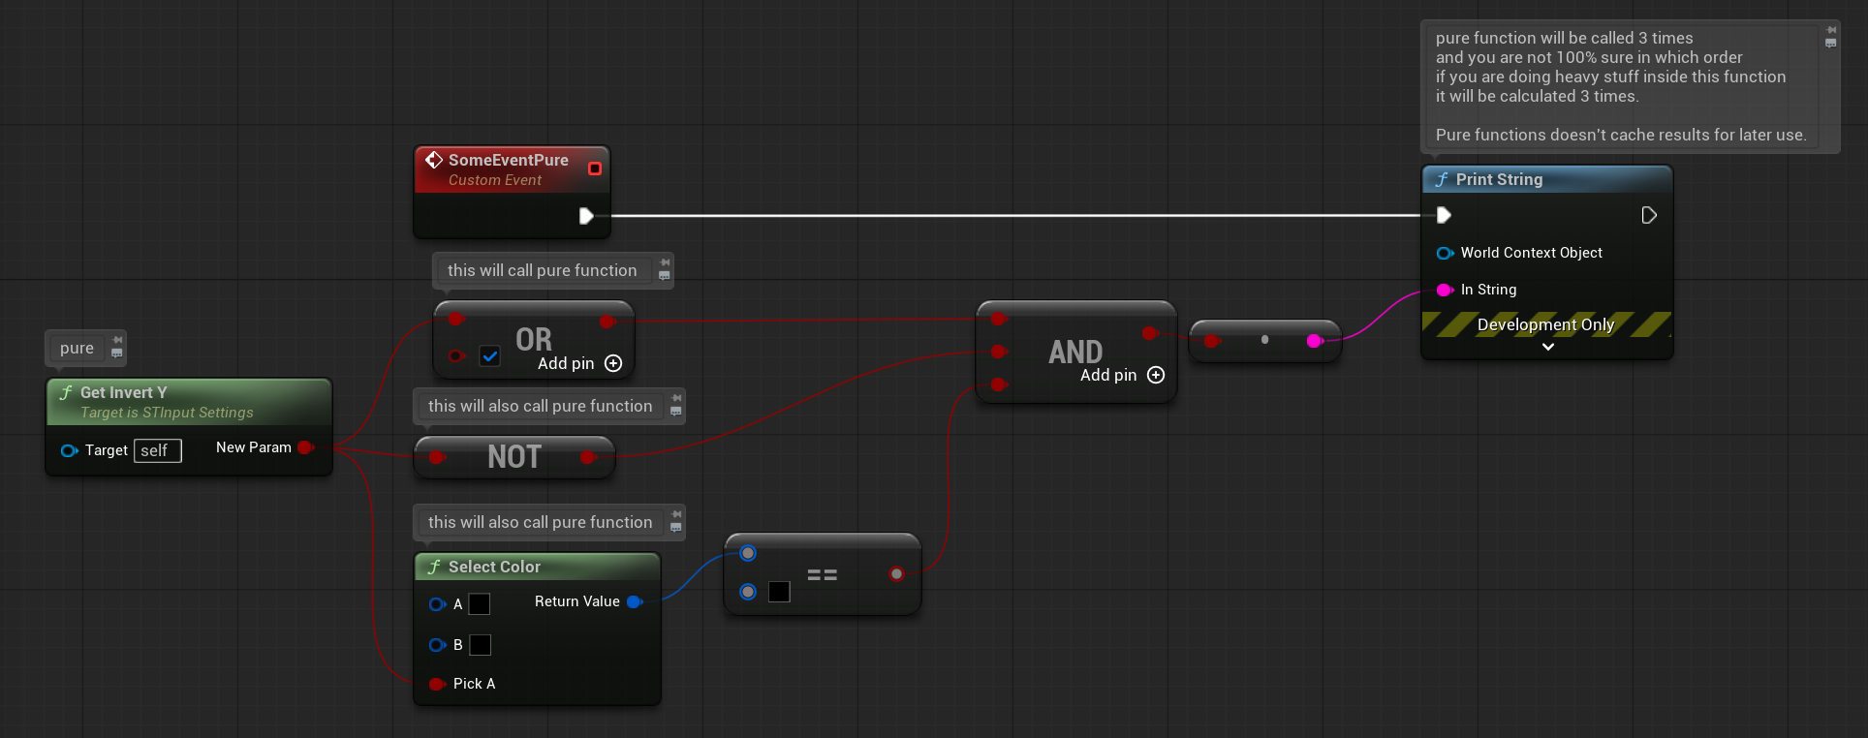
Task: Toggle visibility of Select Color comment bubble
Action: [x=675, y=528]
